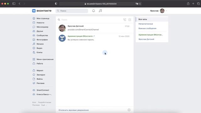Click the top VK search field
Screen dimensions: 201x113
[72, 11]
